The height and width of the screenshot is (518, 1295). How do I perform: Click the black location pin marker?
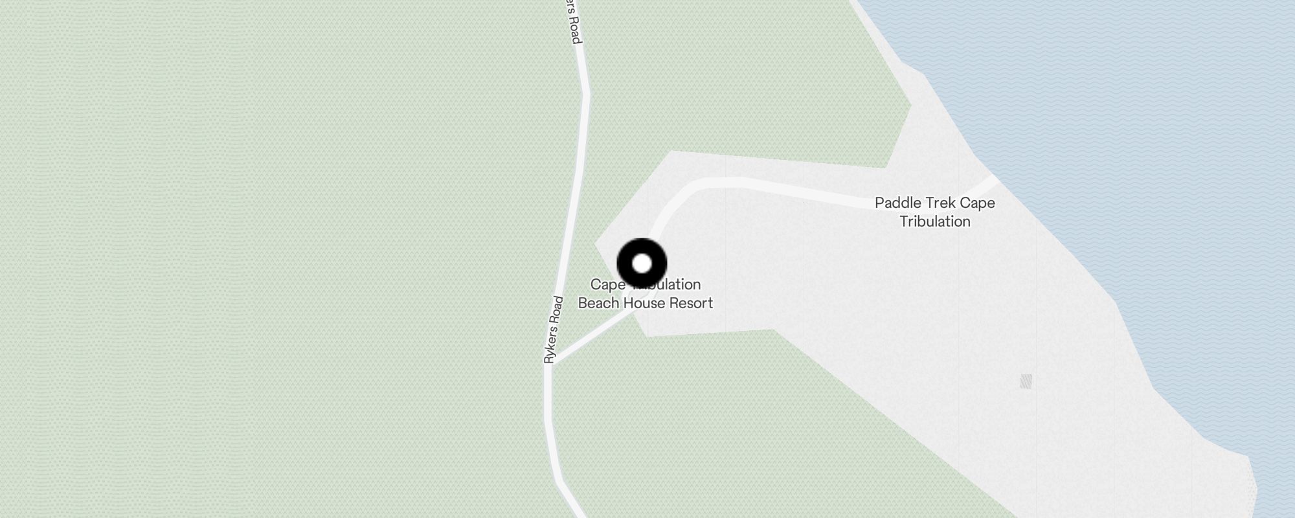click(x=642, y=264)
